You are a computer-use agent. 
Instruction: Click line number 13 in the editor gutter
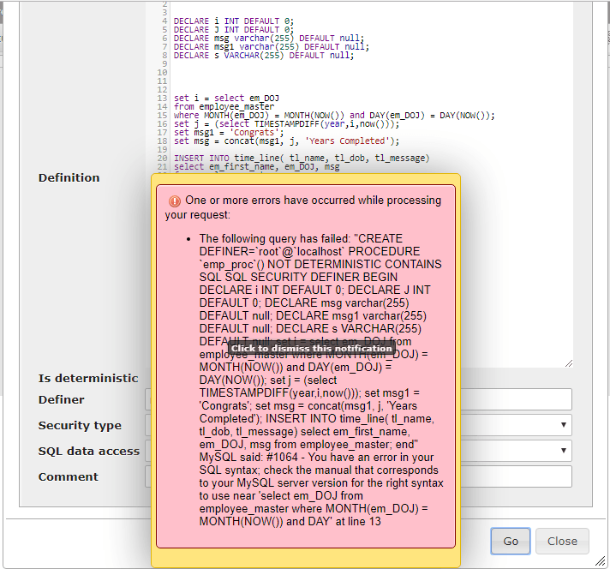coord(162,99)
